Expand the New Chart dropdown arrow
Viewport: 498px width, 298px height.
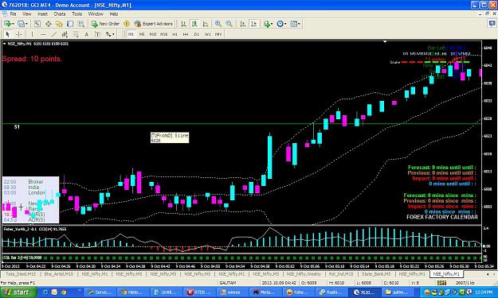tap(13, 24)
